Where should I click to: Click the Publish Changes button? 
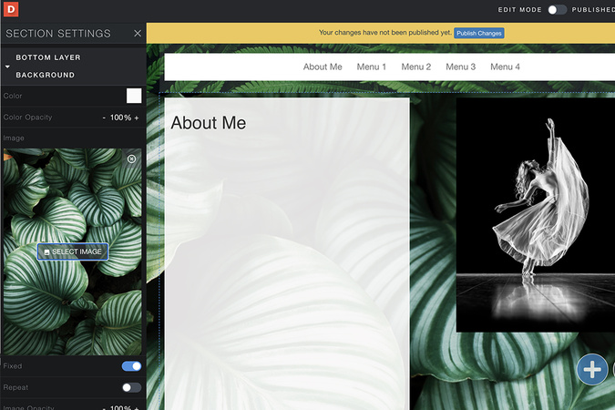point(479,34)
